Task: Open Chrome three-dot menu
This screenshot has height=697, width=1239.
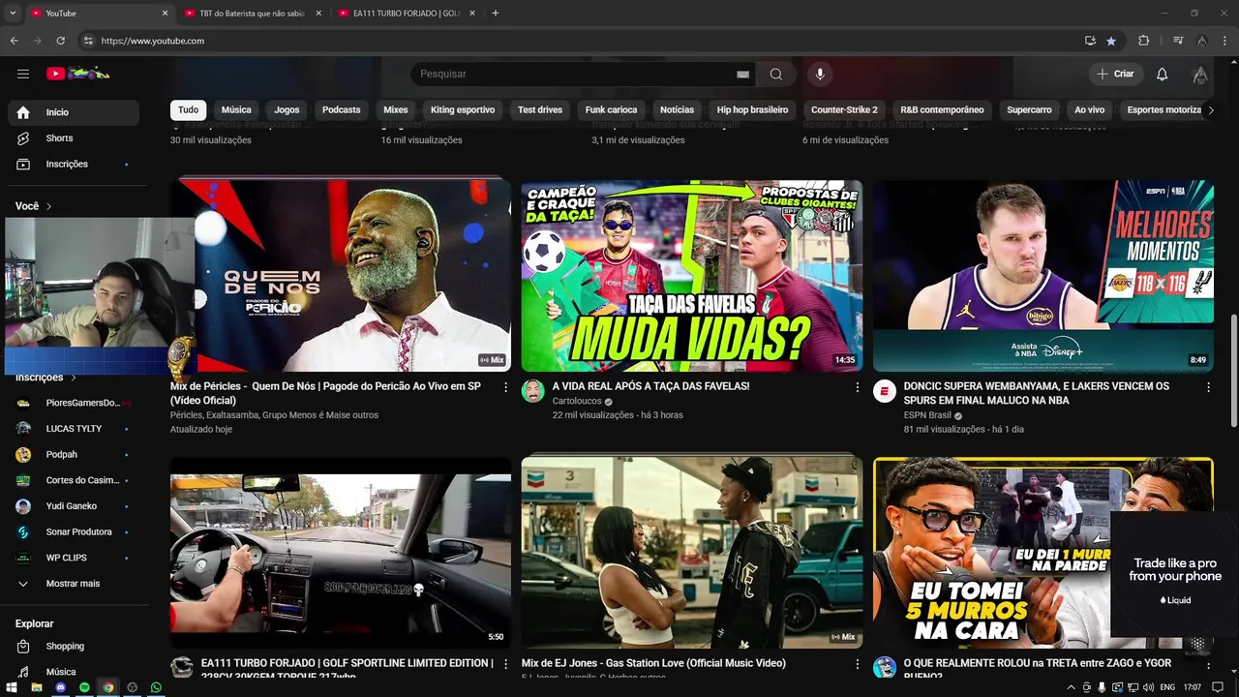Action: coord(1225,41)
